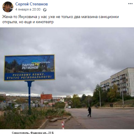Click the two distant people near the slope

coord(111,105)
